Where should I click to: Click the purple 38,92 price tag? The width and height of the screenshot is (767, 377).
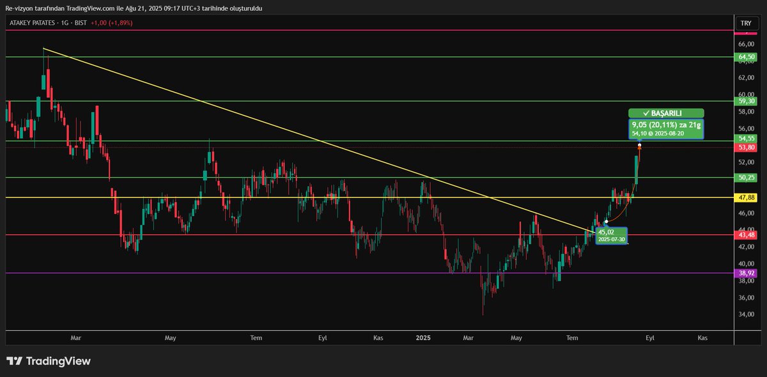click(x=747, y=273)
